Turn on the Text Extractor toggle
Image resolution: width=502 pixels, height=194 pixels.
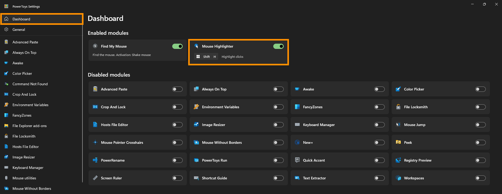pos(380,178)
